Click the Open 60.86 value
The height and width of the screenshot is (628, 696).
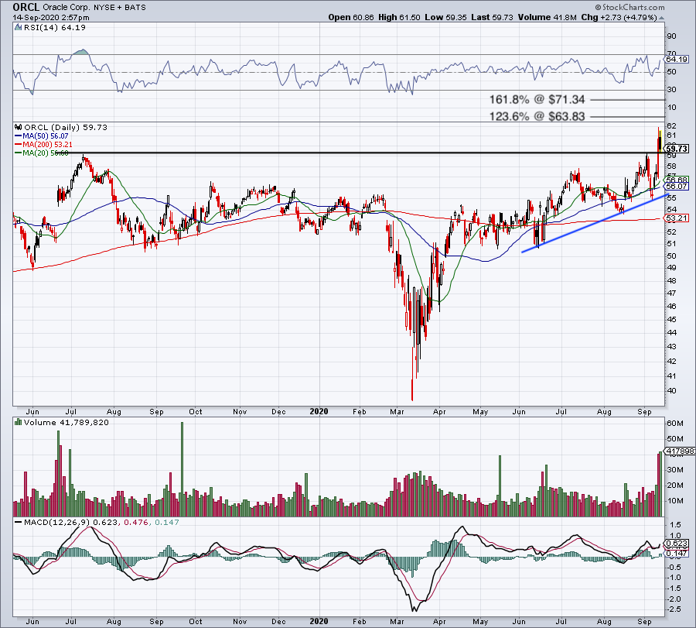(352, 17)
